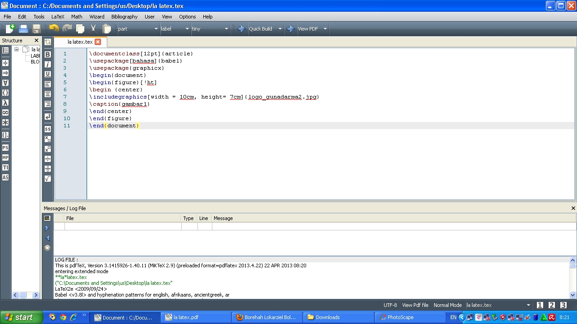This screenshot has width=577, height=324.
Task: Click the Open file toolbar icon
Action: tap(23, 28)
